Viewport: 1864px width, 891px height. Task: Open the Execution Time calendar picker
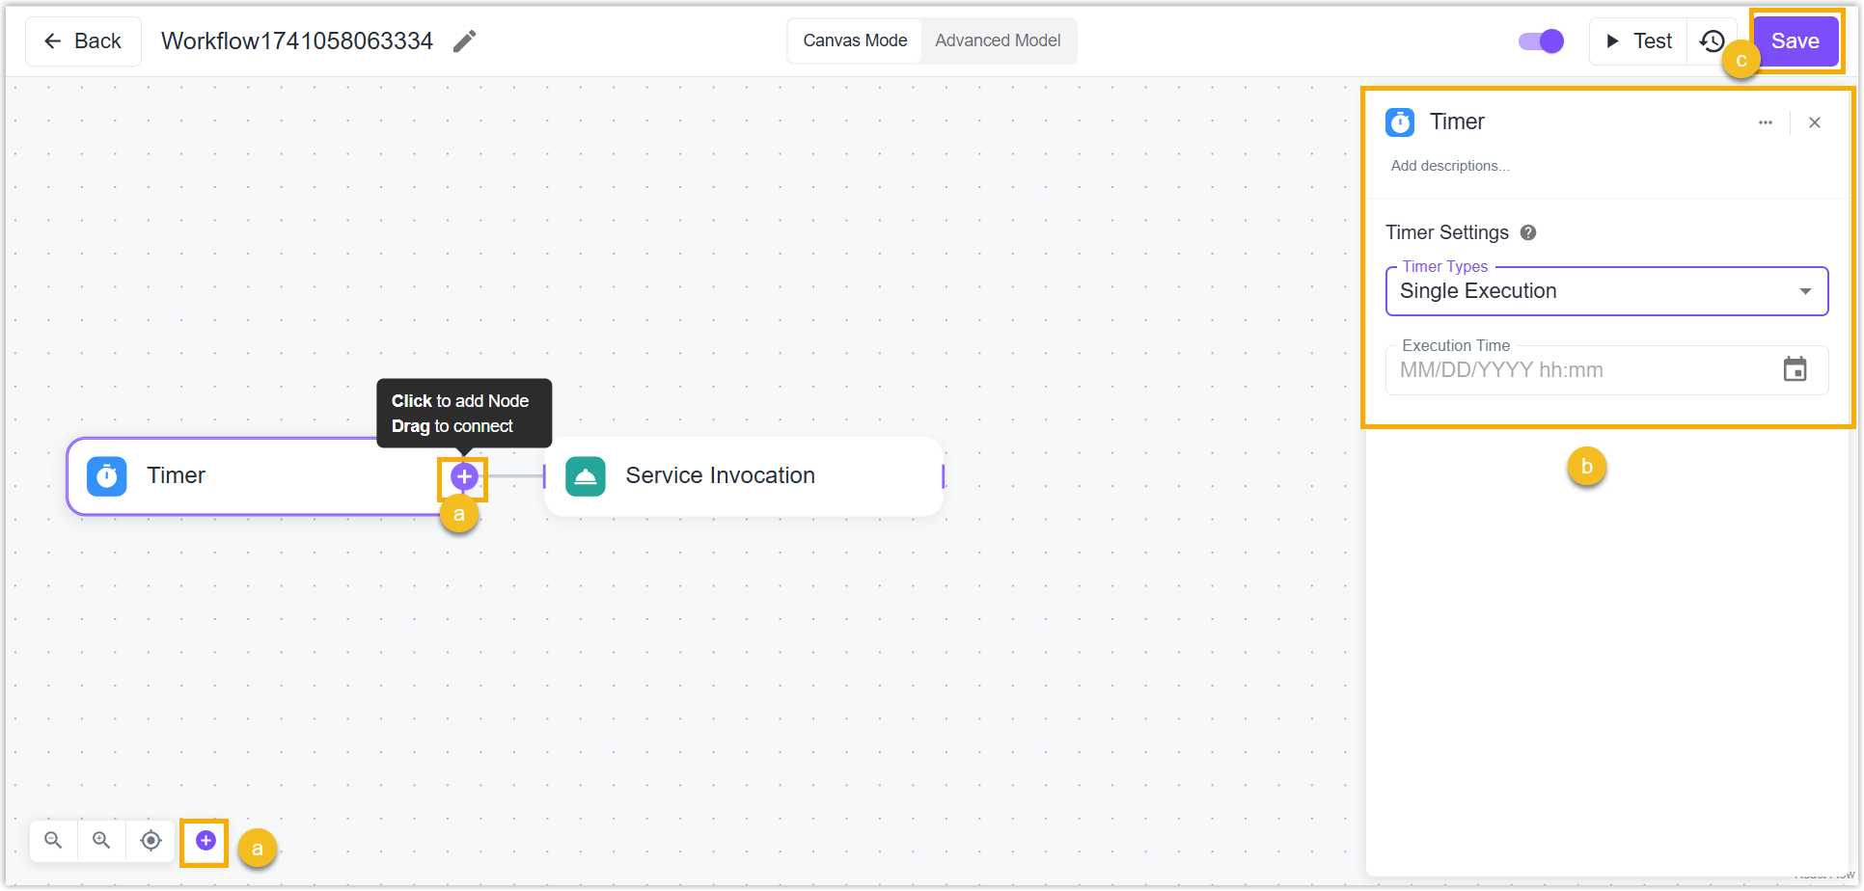(x=1795, y=369)
